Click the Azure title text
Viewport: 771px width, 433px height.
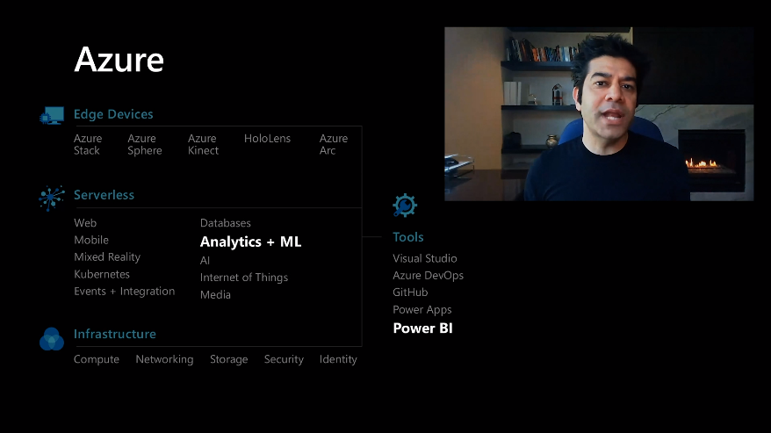pos(119,60)
